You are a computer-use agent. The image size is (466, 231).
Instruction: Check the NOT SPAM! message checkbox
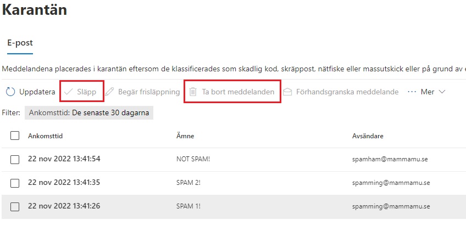pyautogui.click(x=15, y=159)
